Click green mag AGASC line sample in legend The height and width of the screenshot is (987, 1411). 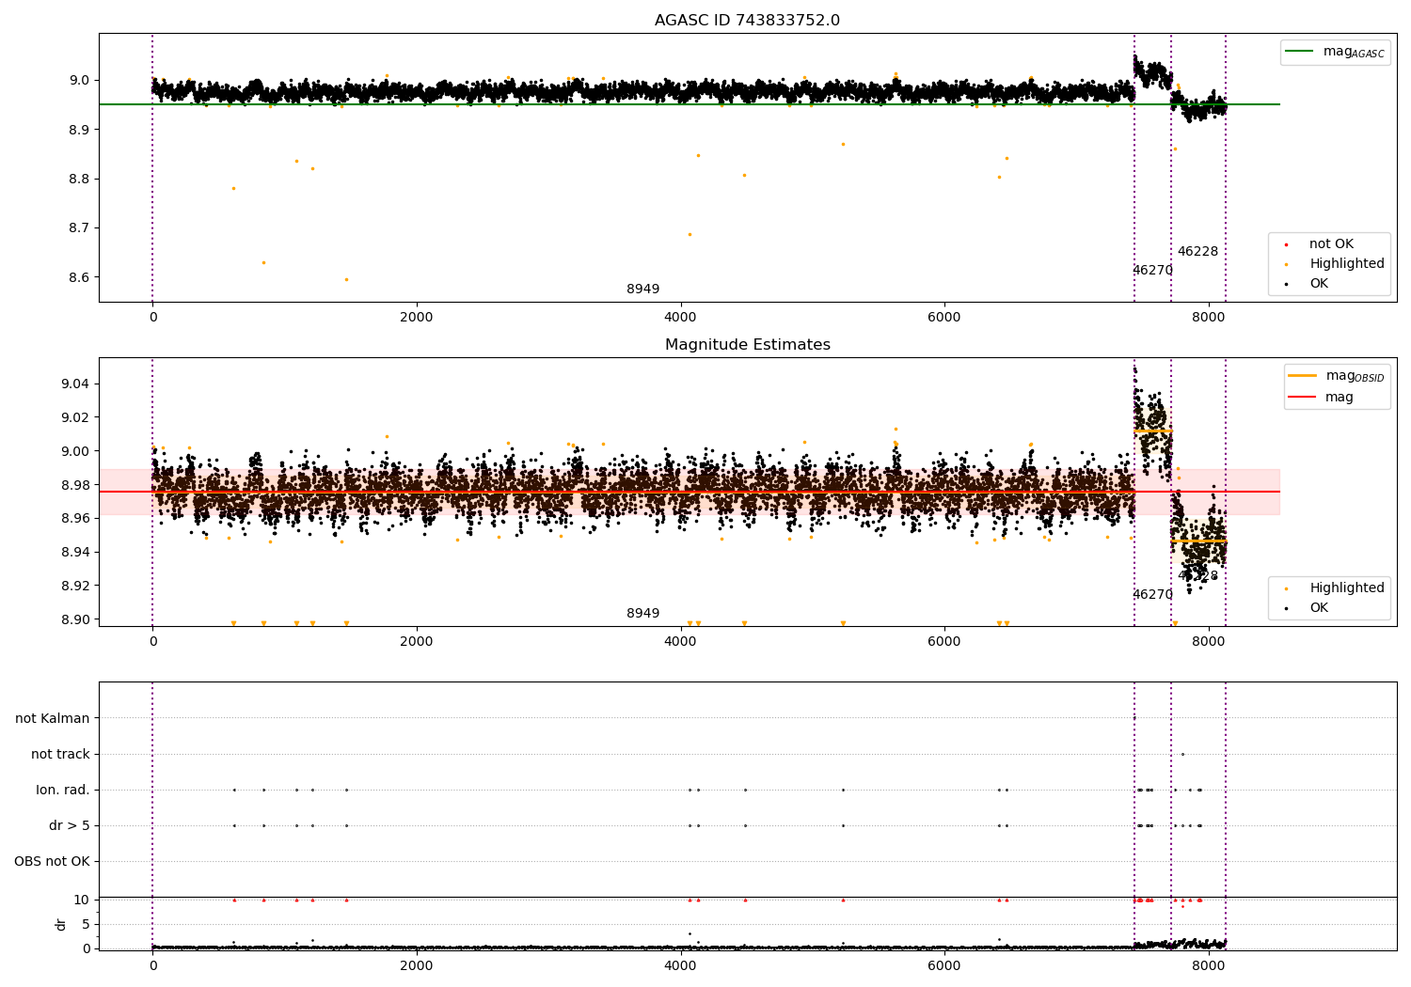[1300, 52]
